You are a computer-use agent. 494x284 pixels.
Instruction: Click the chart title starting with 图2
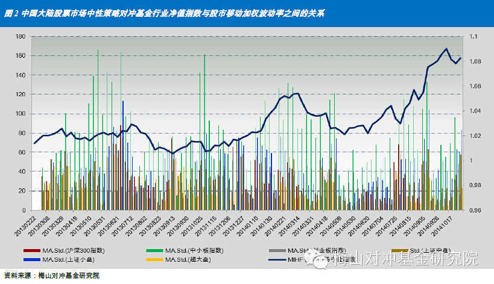tap(164, 13)
